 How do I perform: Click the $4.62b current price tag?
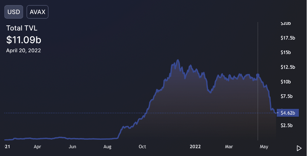click(x=288, y=113)
